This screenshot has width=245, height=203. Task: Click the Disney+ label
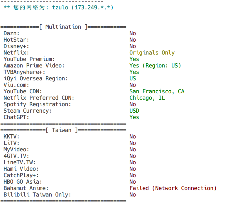coord(16,46)
